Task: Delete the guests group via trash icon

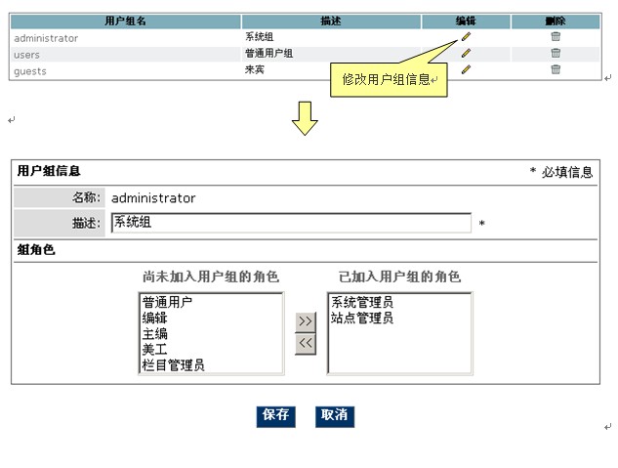Action: click(556, 69)
